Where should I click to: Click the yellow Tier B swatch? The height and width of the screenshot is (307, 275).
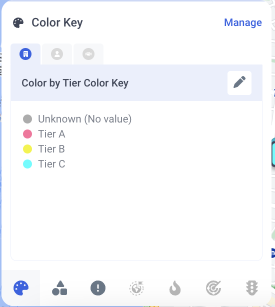(x=27, y=149)
